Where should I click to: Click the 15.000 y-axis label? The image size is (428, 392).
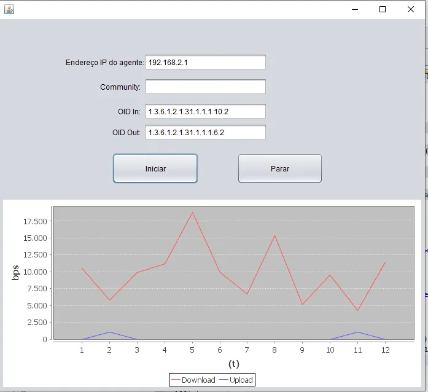coord(35,238)
